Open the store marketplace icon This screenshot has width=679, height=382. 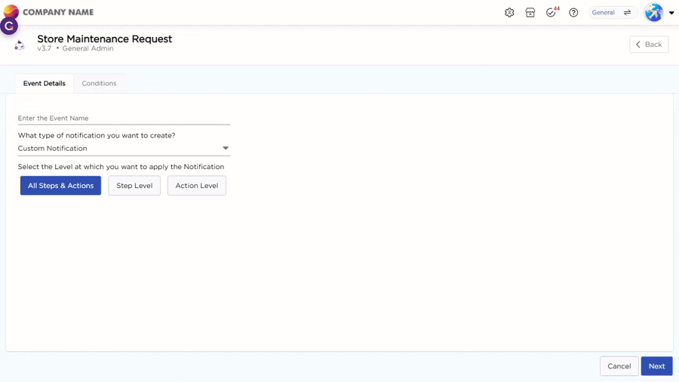530,13
